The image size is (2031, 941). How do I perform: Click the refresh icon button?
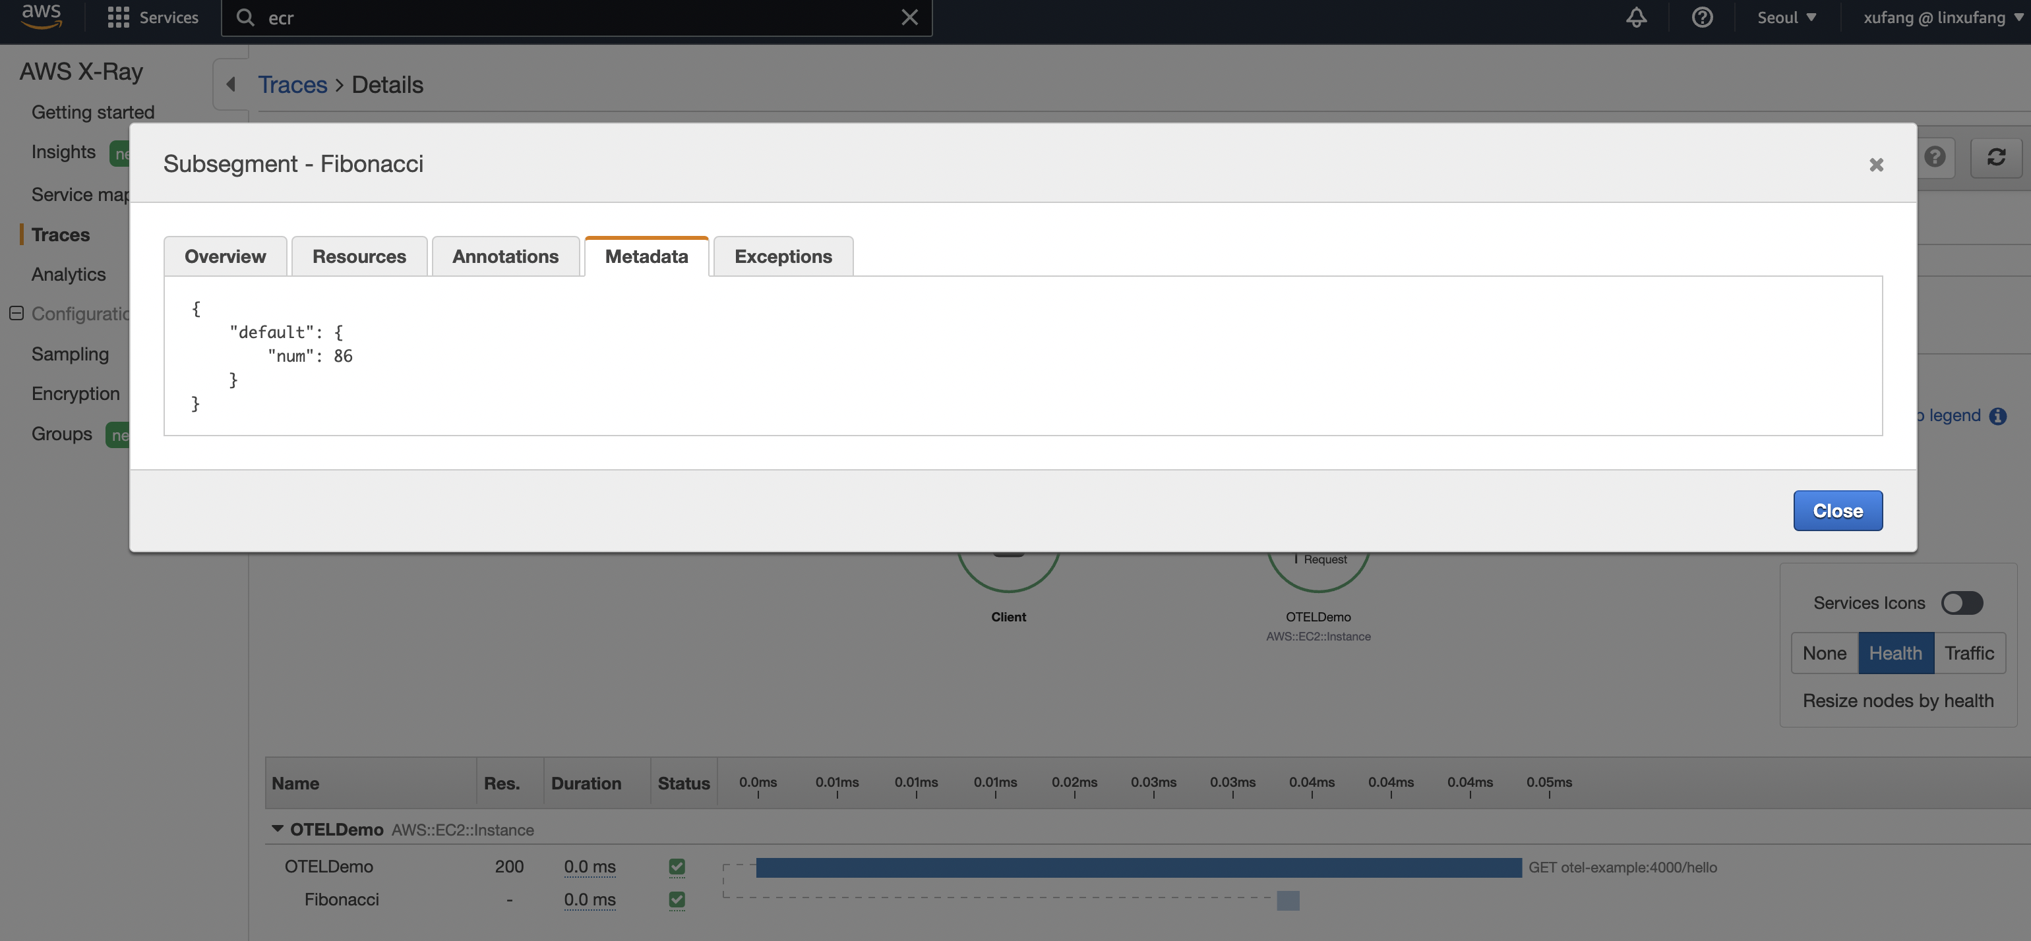click(1995, 157)
